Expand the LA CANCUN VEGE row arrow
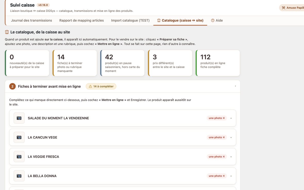The width and height of the screenshot is (304, 190). (x=231, y=137)
